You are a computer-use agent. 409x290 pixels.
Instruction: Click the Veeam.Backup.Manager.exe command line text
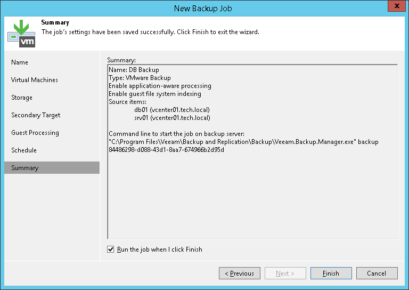click(x=243, y=142)
